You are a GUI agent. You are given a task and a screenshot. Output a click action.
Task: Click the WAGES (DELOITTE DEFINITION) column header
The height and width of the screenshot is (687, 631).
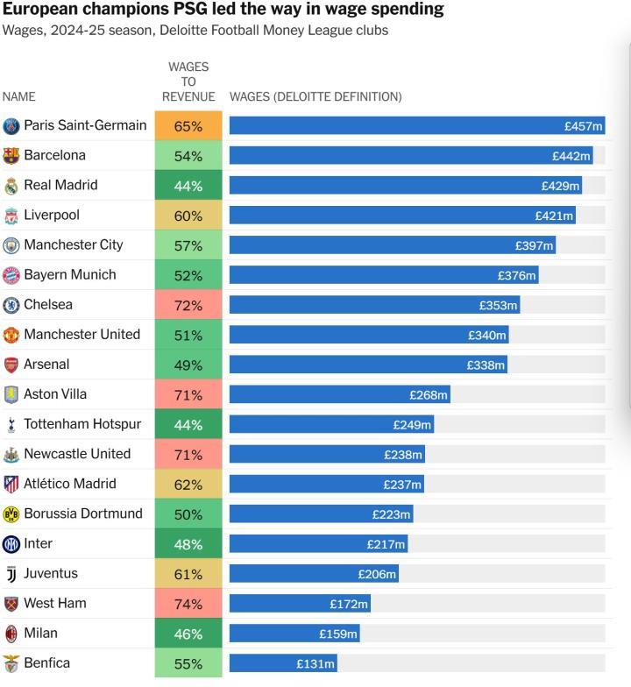315,96
